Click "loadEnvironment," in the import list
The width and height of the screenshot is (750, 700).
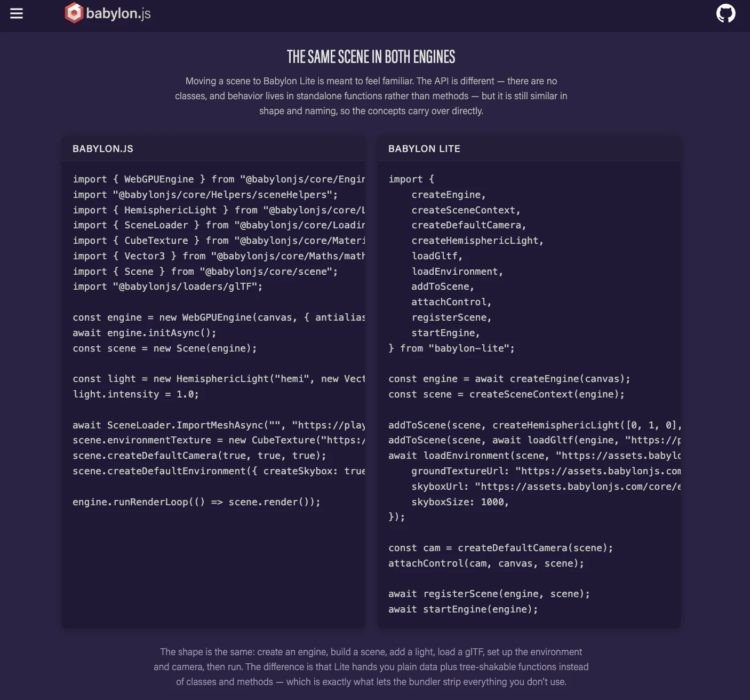click(457, 272)
